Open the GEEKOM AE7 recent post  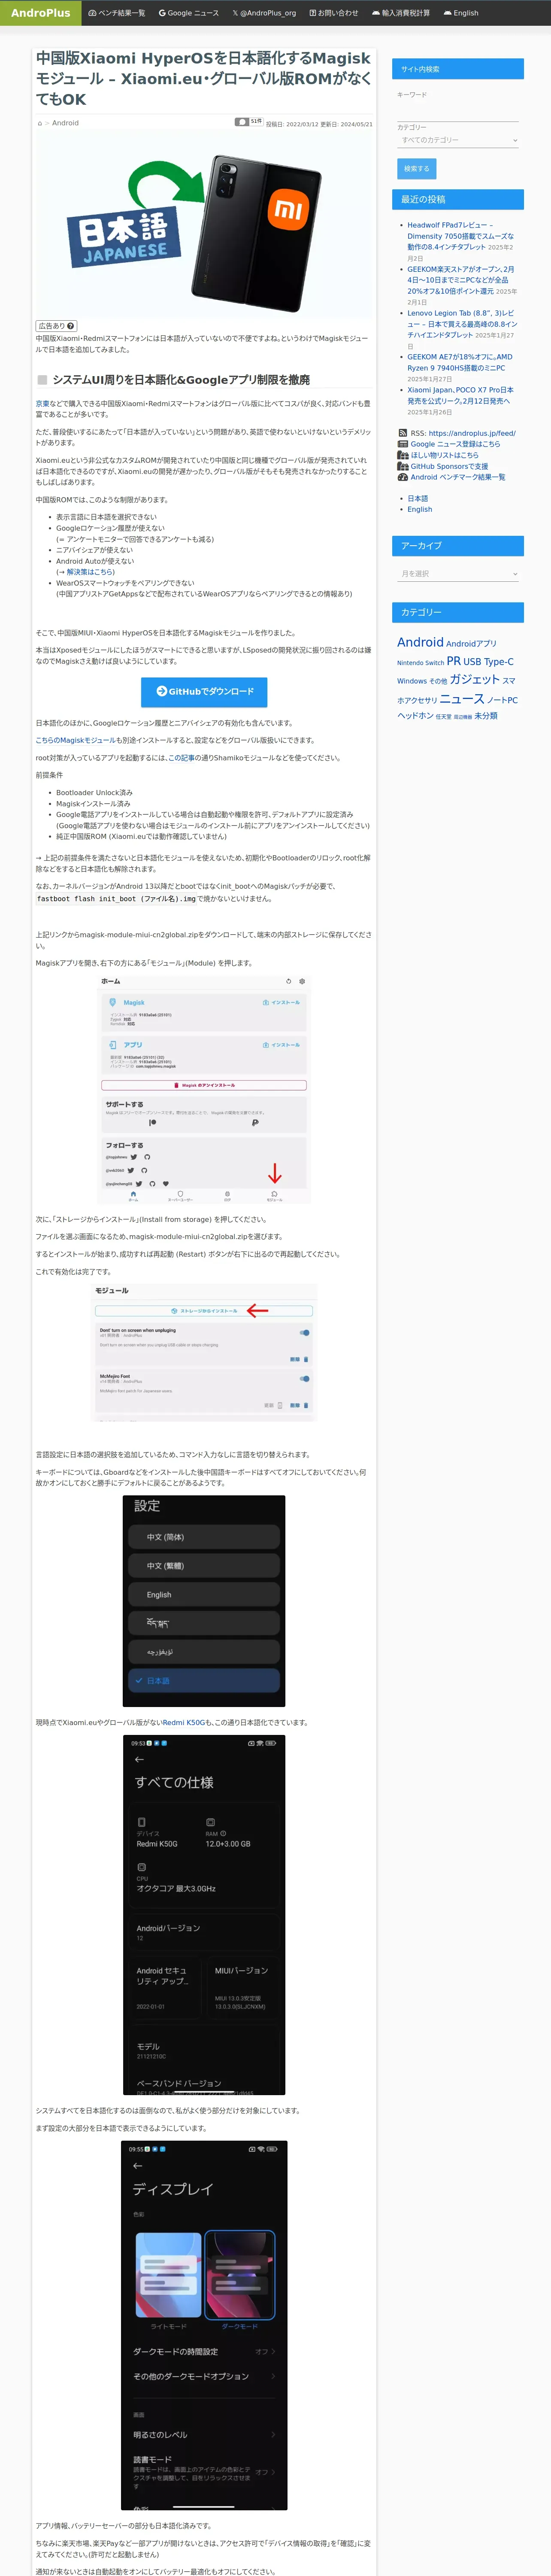pyautogui.click(x=460, y=362)
